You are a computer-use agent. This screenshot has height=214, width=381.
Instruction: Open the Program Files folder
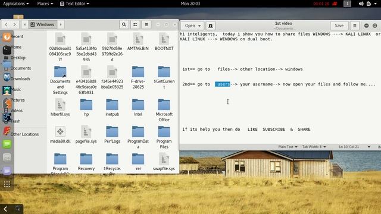pos(164,137)
